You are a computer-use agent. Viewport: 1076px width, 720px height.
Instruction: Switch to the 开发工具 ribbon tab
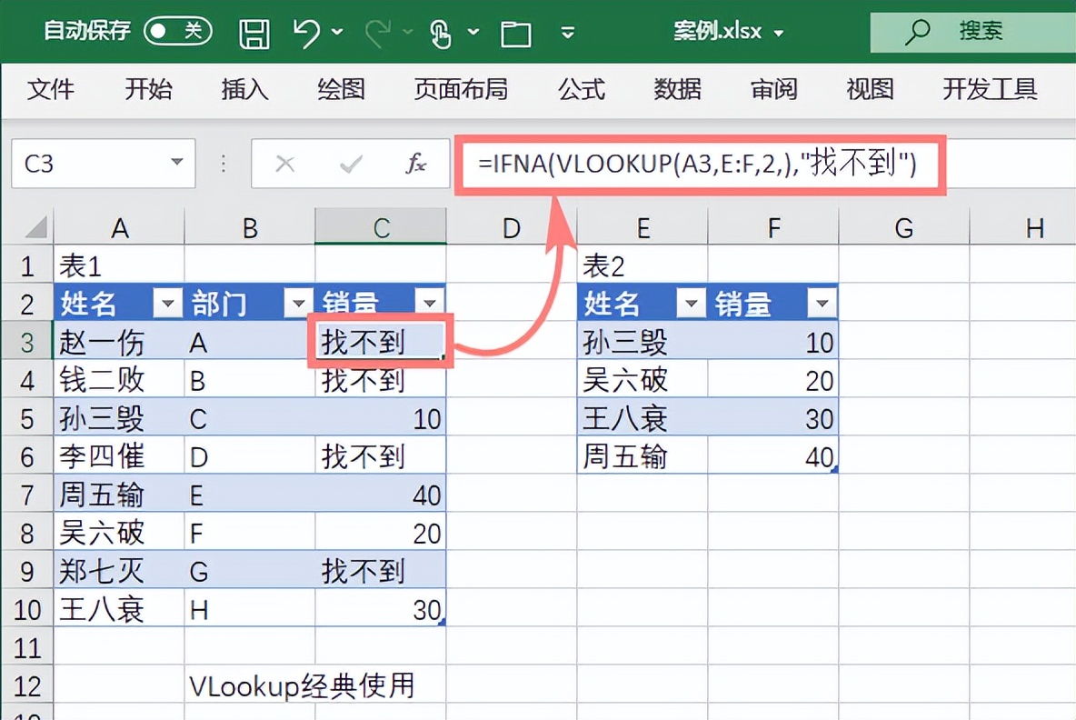pyautogui.click(x=990, y=89)
